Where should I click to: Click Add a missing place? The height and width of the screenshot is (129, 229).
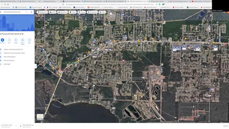10,57
